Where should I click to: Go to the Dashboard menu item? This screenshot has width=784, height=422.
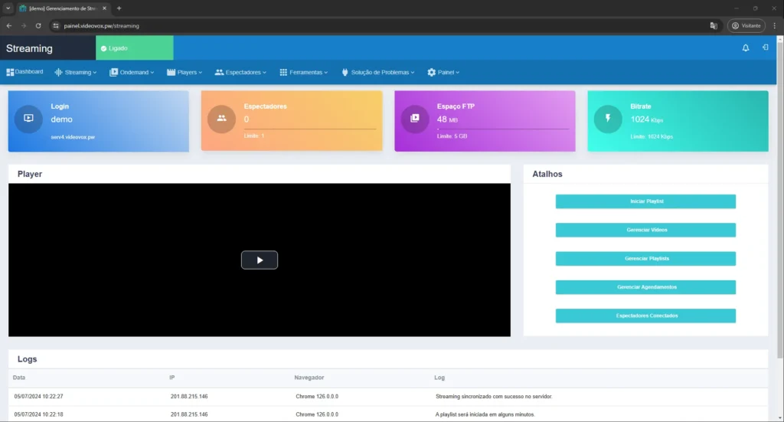click(x=24, y=72)
